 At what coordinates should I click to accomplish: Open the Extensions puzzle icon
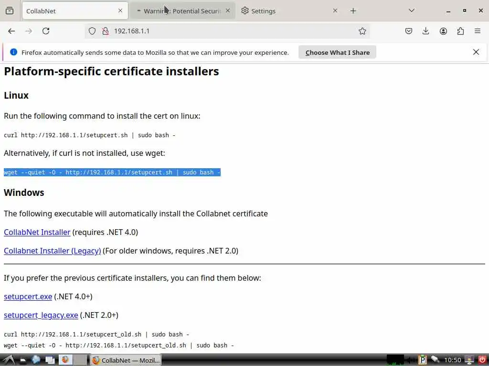click(x=460, y=31)
